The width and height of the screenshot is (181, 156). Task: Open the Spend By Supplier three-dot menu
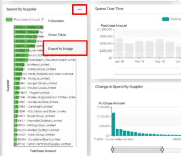click(80, 9)
